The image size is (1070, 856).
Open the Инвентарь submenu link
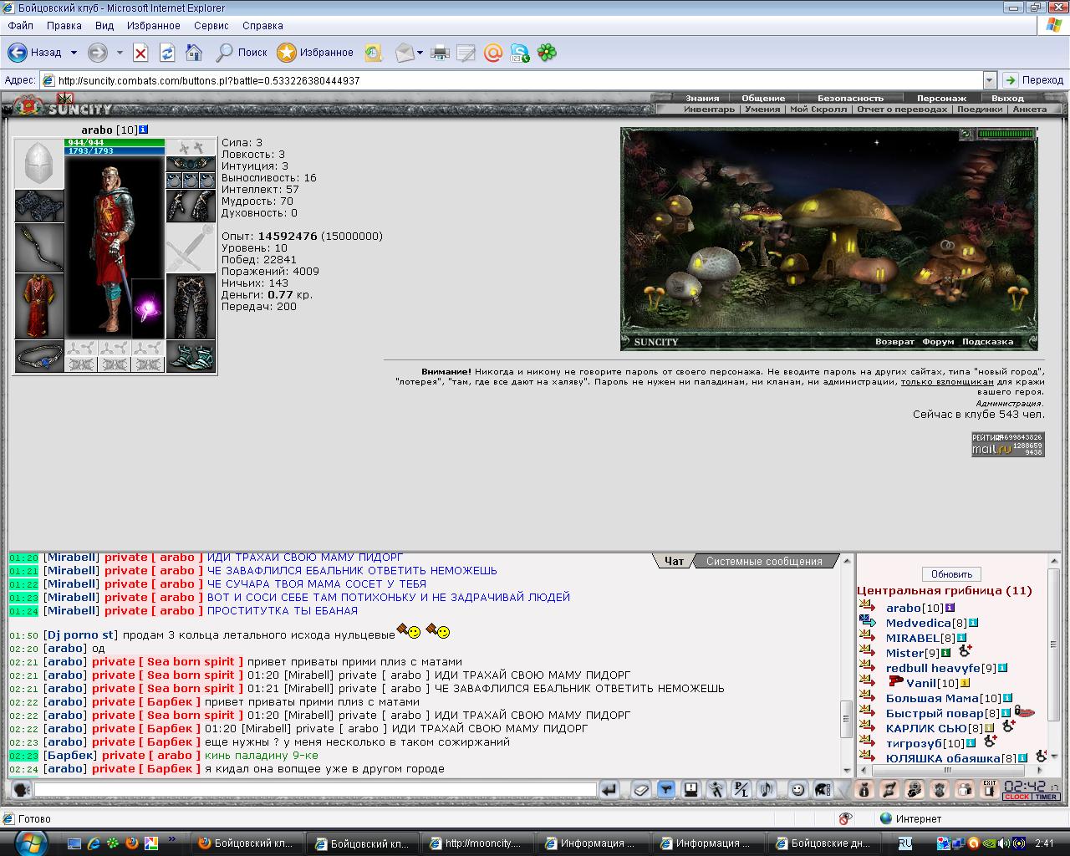click(709, 109)
